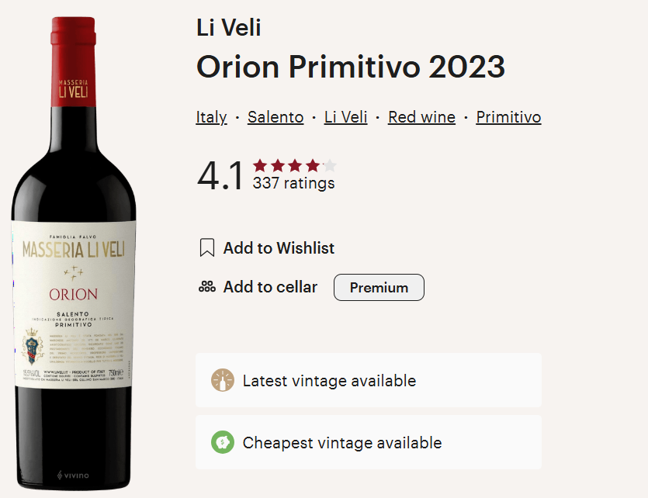The width and height of the screenshot is (648, 498).
Task: Open the Salento region link
Action: point(275,116)
